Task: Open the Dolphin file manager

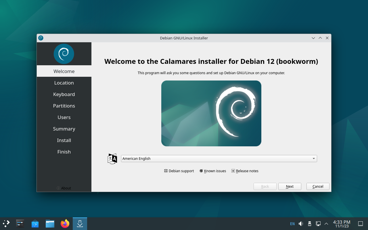Action: tap(50, 223)
